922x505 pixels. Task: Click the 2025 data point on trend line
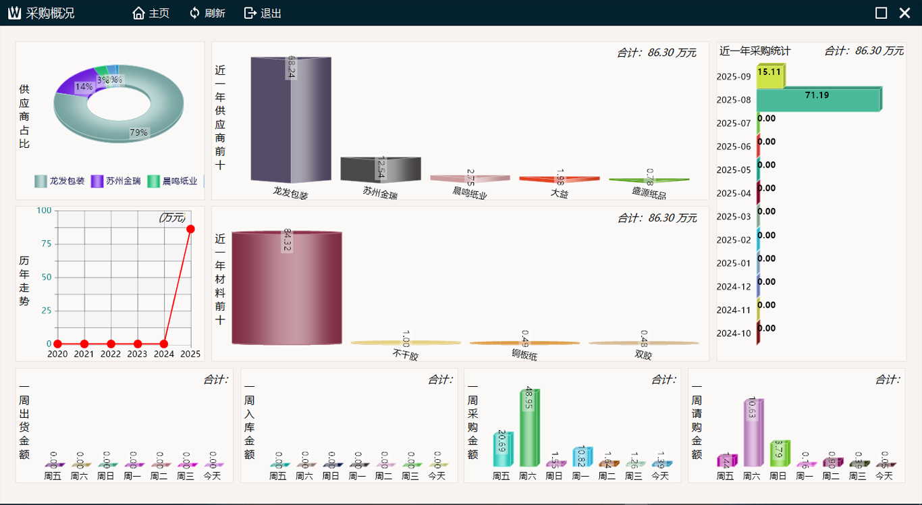191,229
